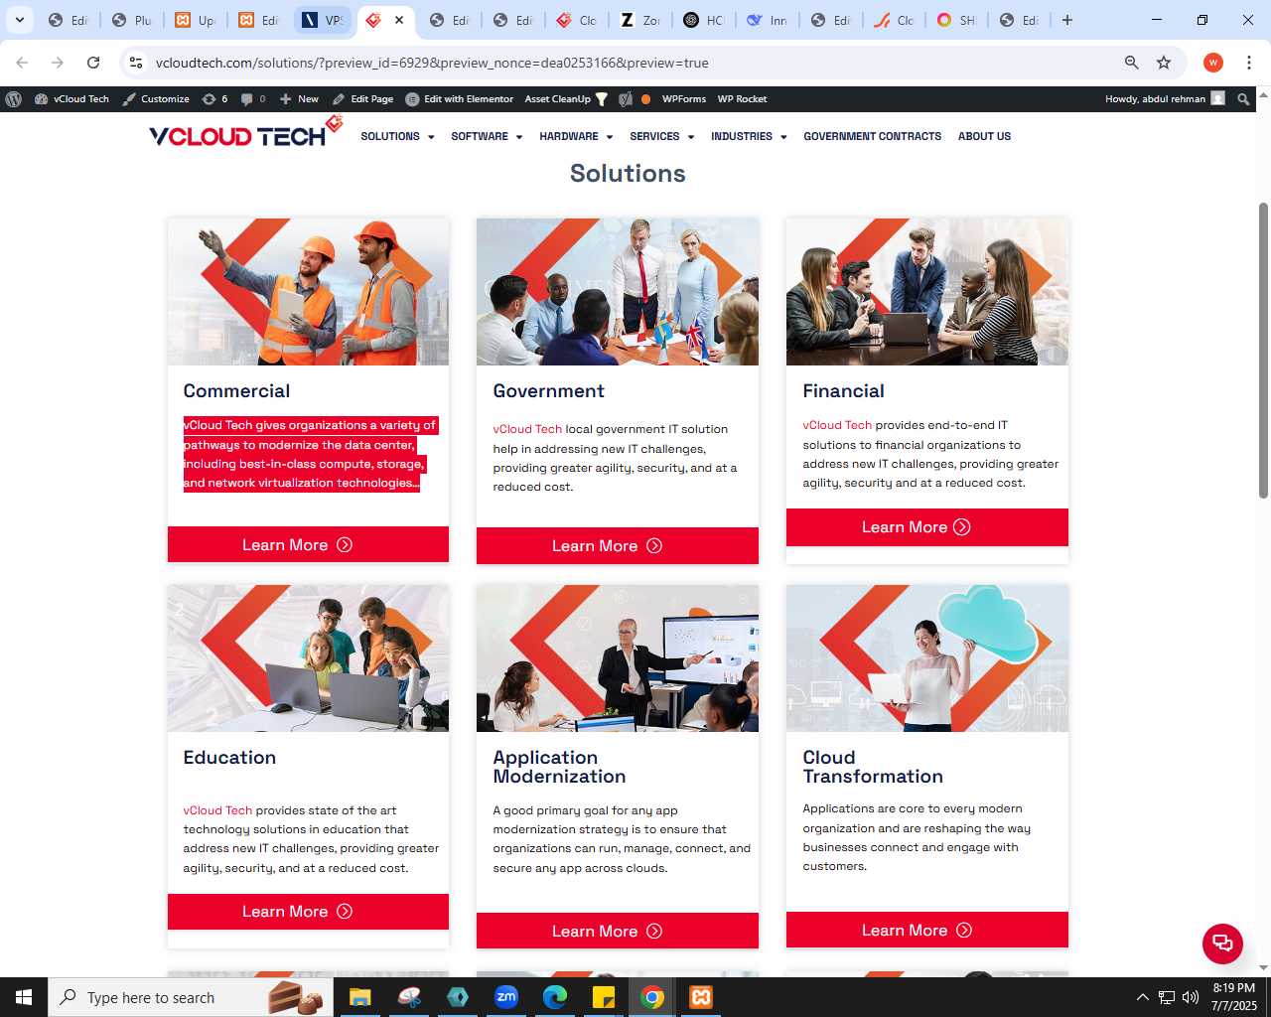Click Learn More under Financial
The image size is (1271, 1017).
(x=927, y=527)
